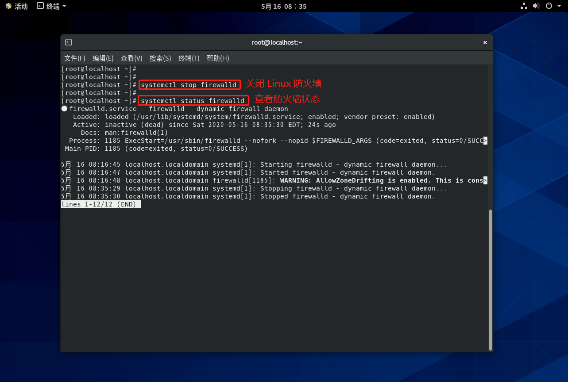Click the terminal's vertical scrollbar
The height and width of the screenshot is (382, 568).
tap(490, 279)
